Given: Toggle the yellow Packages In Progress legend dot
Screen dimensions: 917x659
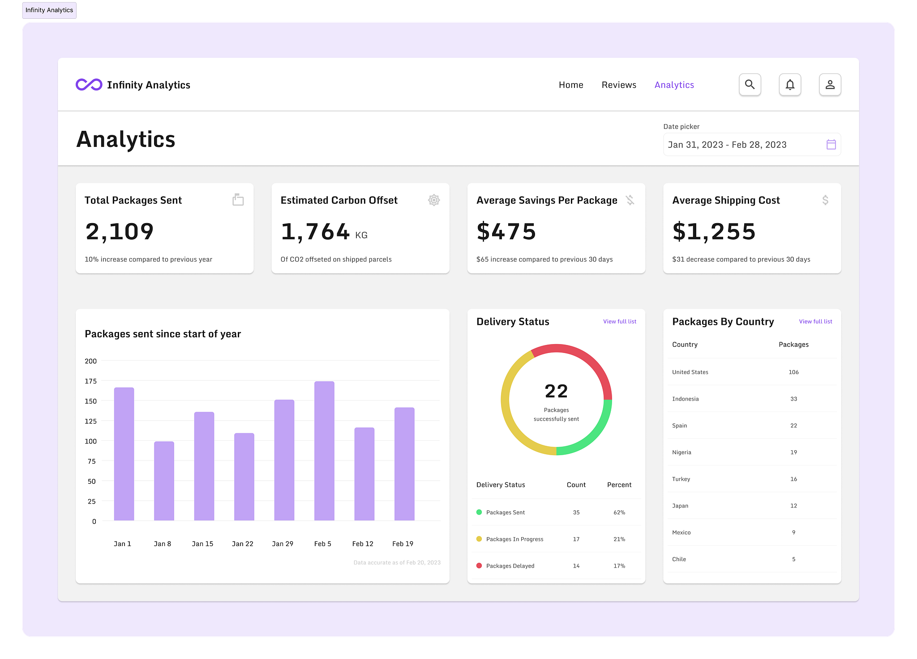Looking at the screenshot, I should coord(479,538).
